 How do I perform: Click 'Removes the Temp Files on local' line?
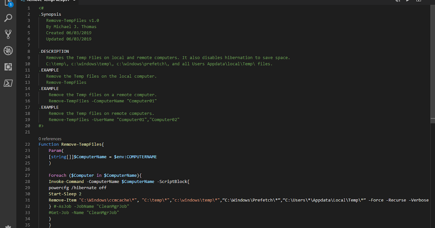tap(168, 58)
